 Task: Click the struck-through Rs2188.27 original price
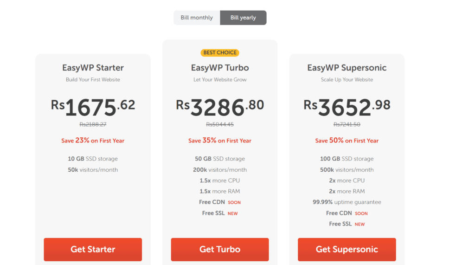tap(93, 124)
